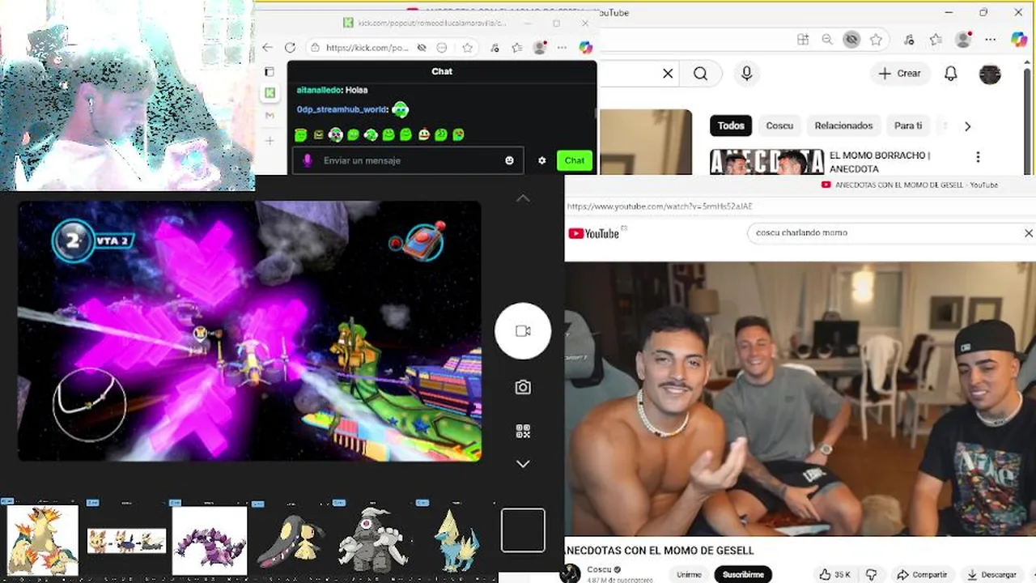This screenshot has height=583, width=1036.
Task: Open profile avatar in Kick browser window
Action: click(540, 48)
